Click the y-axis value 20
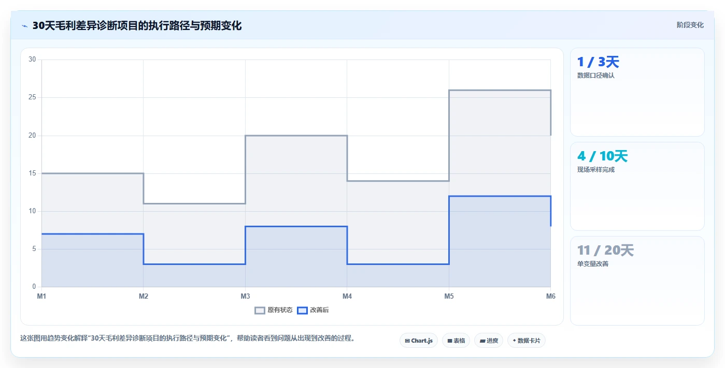725x368 pixels. click(x=32, y=136)
